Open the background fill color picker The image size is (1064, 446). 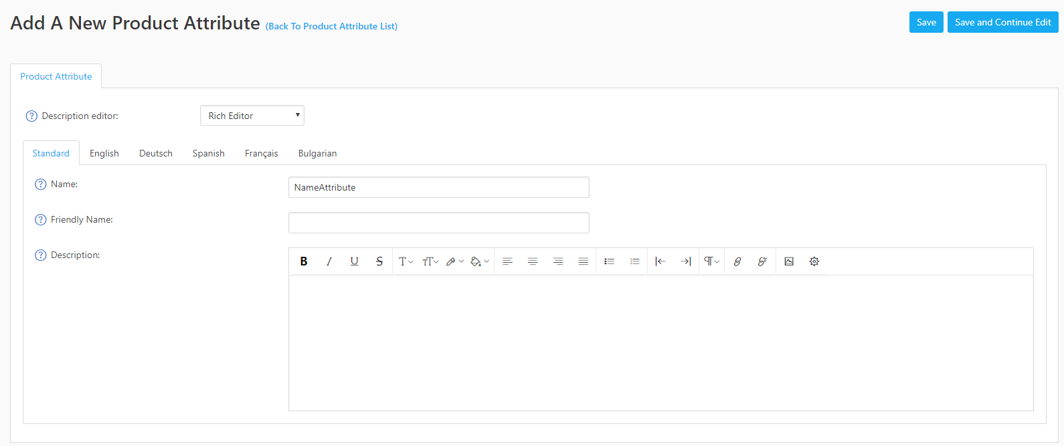(480, 261)
